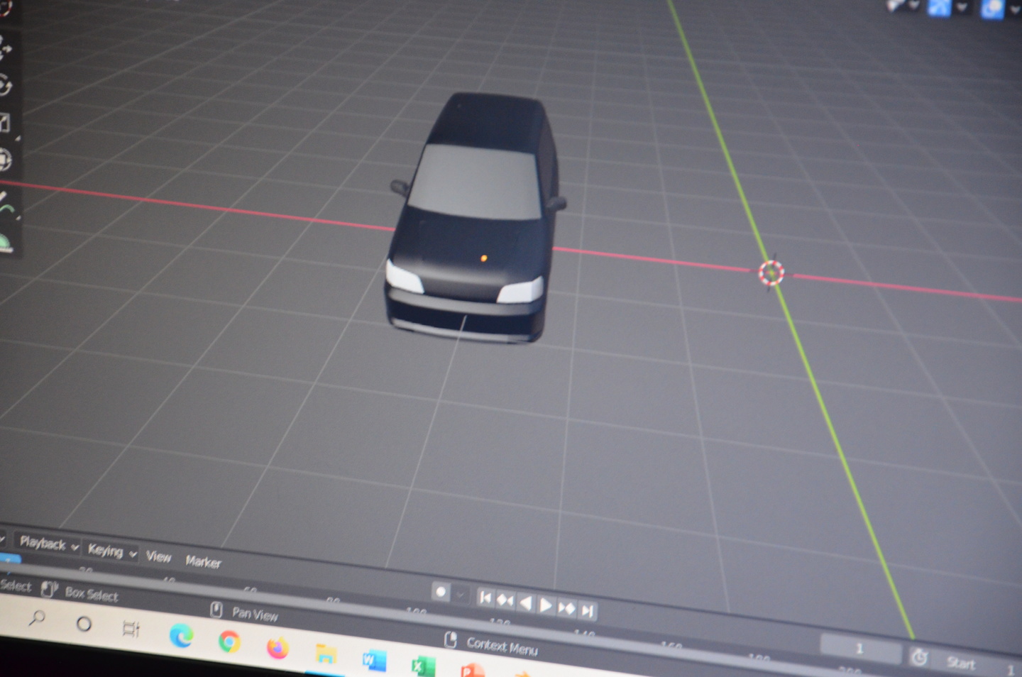Open Windows Task View
The height and width of the screenshot is (677, 1022).
click(x=131, y=629)
